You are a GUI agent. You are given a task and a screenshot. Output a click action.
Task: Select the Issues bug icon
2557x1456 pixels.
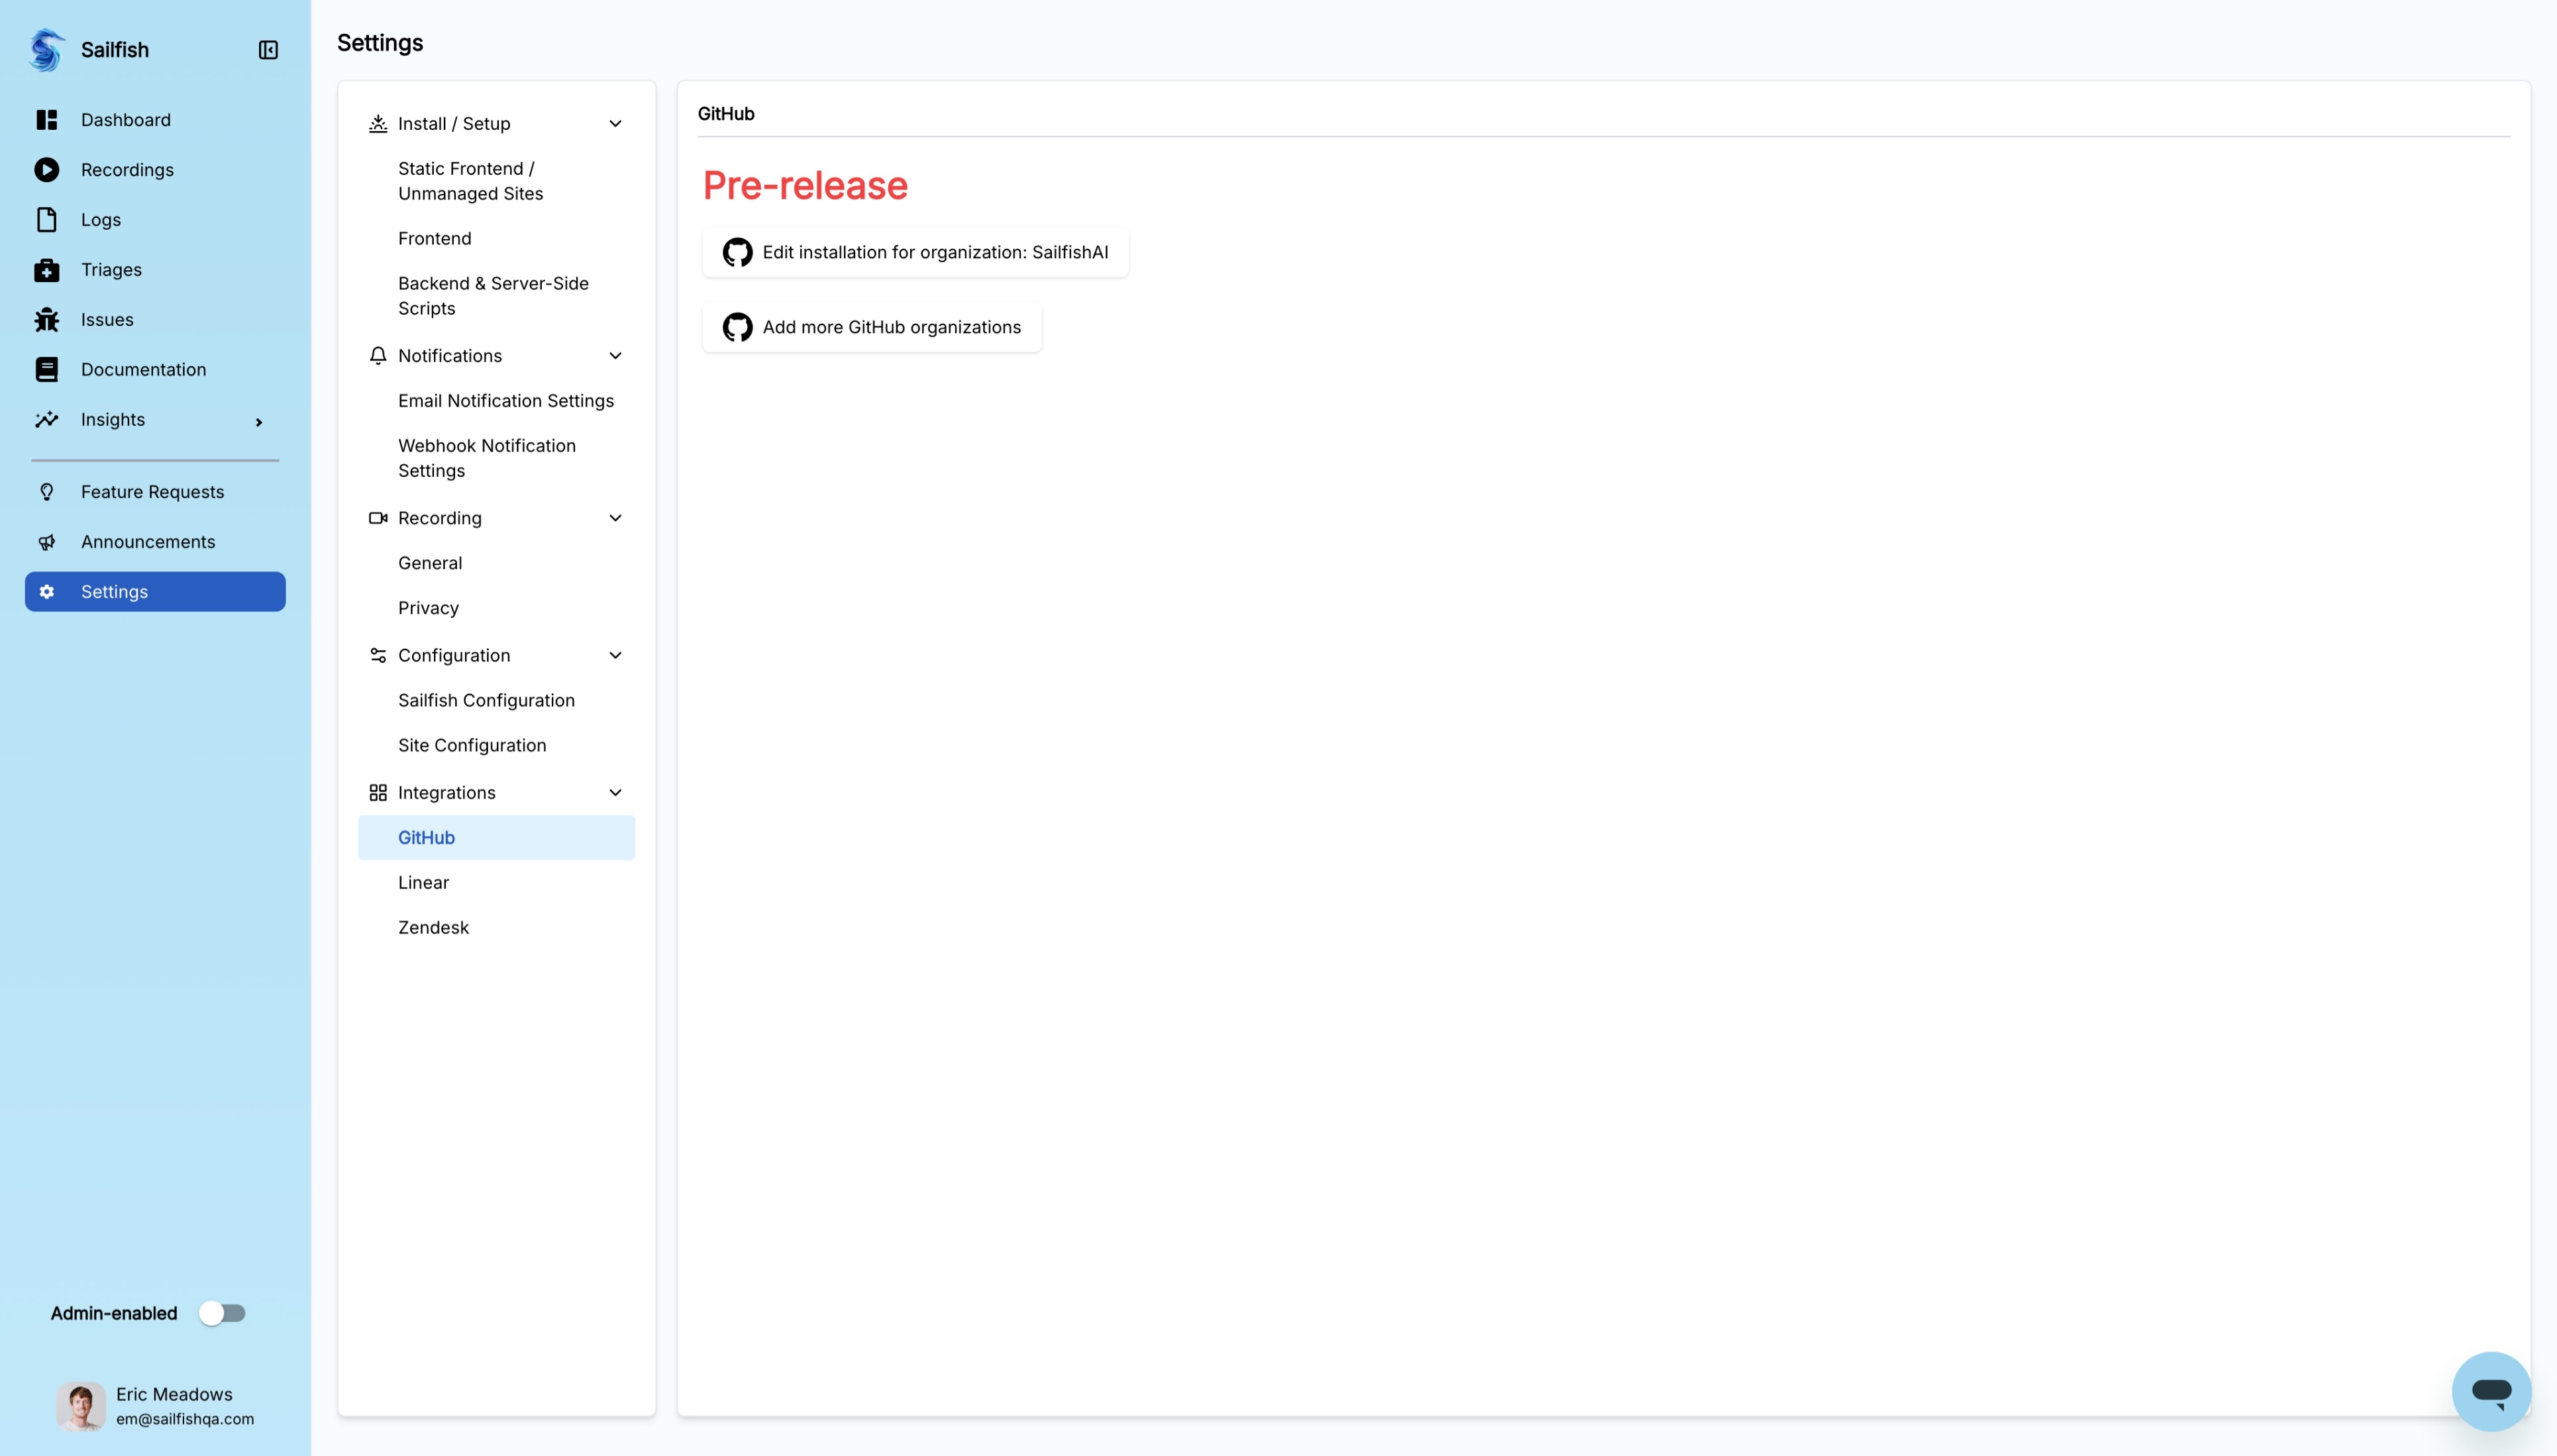(47, 319)
